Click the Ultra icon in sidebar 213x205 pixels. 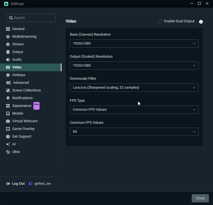tap(8, 152)
